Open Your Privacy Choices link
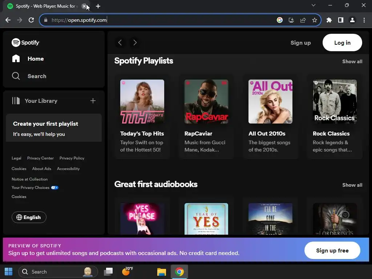Viewport: 372px width, 279px height. (35, 188)
